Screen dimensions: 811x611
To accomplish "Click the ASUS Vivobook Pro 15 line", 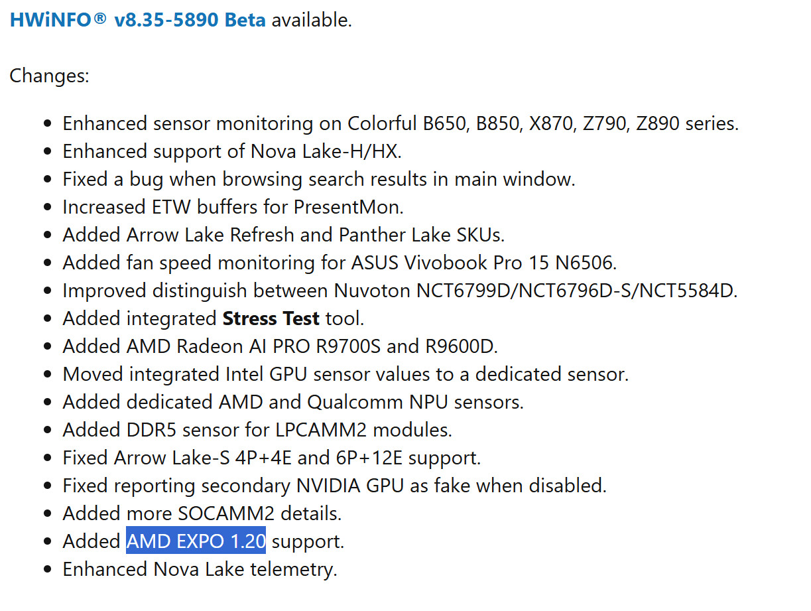I will coord(340,263).
